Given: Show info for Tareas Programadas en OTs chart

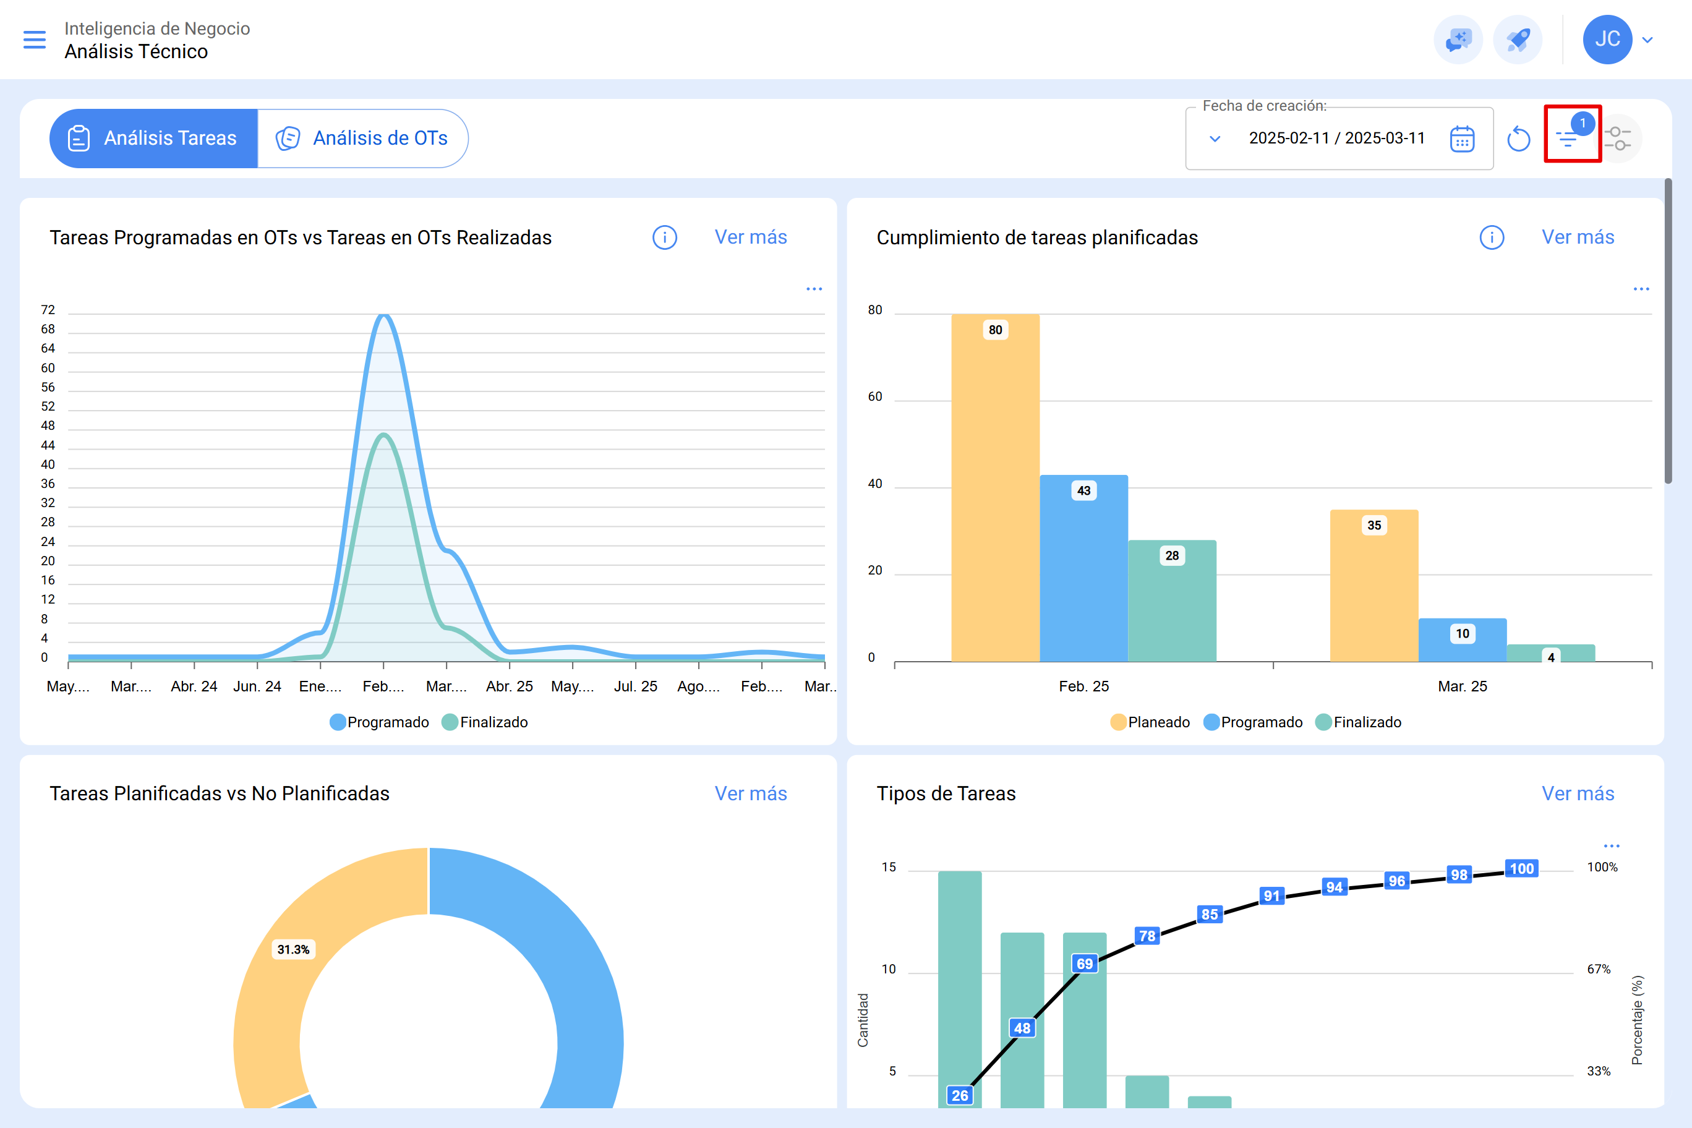Looking at the screenshot, I should tap(665, 237).
